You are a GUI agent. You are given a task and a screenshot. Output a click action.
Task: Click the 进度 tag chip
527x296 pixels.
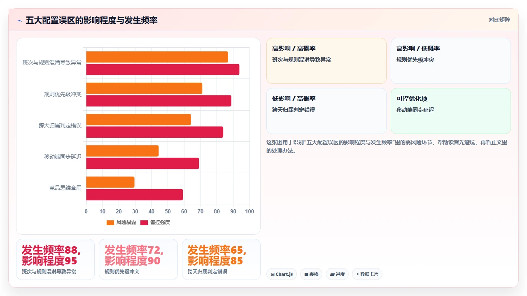(x=337, y=274)
